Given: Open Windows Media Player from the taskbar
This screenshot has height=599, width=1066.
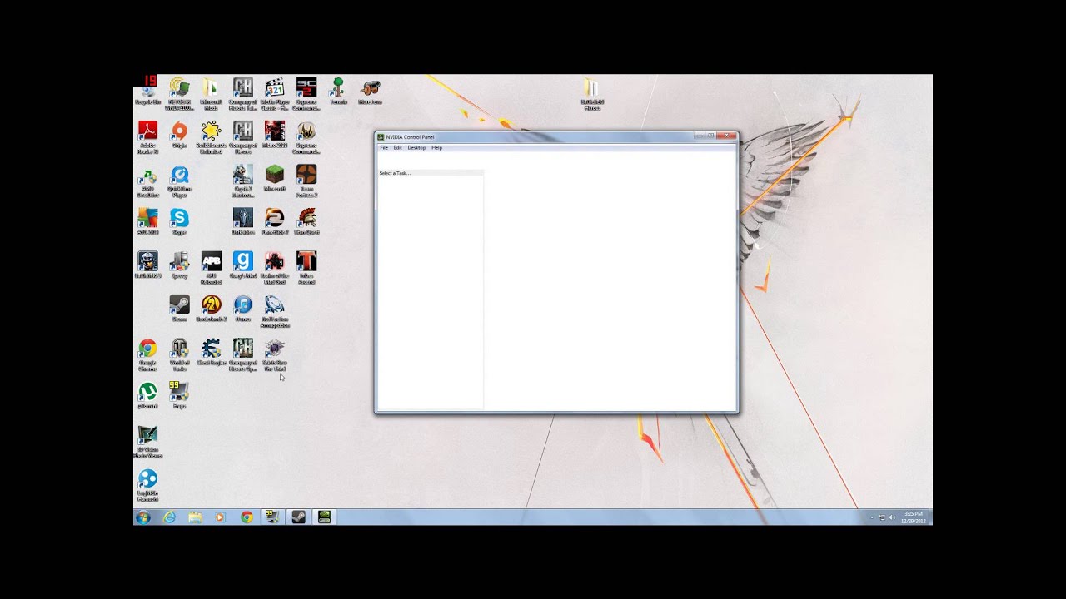Looking at the screenshot, I should (220, 517).
